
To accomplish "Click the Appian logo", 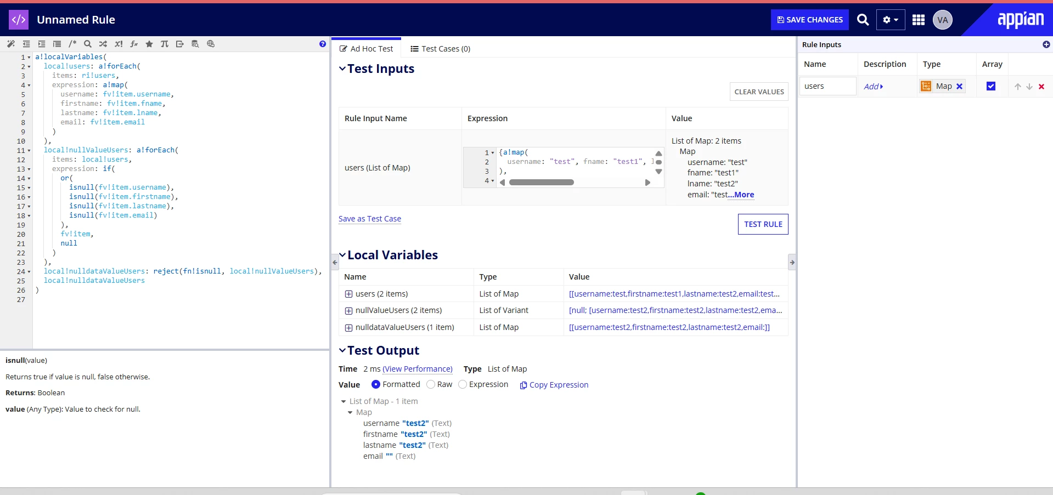I will (x=1020, y=20).
